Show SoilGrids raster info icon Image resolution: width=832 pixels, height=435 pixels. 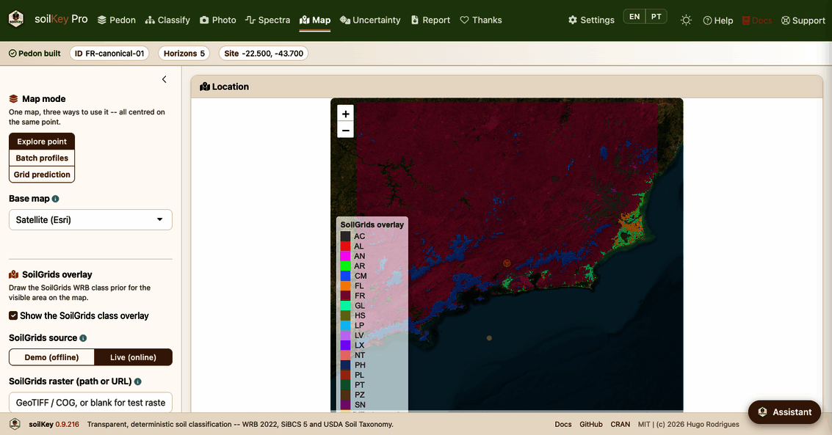138,381
